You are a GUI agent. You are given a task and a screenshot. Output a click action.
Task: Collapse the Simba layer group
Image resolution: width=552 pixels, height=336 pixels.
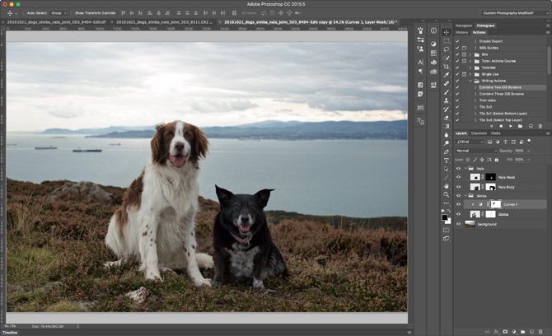pyautogui.click(x=466, y=196)
